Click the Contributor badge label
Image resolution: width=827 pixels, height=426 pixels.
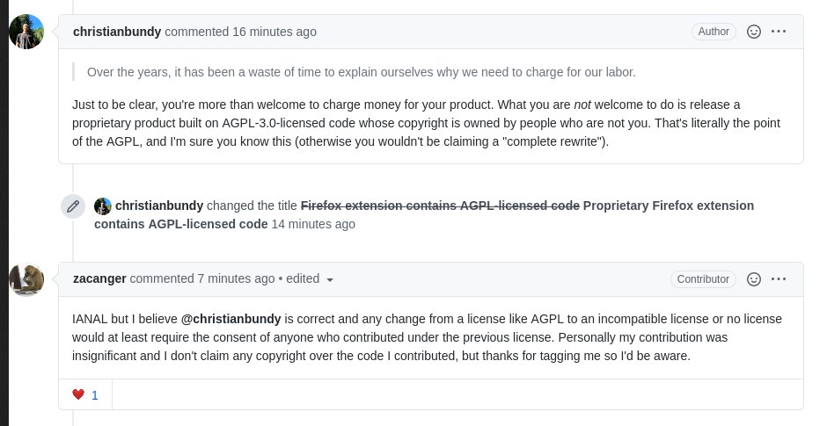[x=703, y=279]
